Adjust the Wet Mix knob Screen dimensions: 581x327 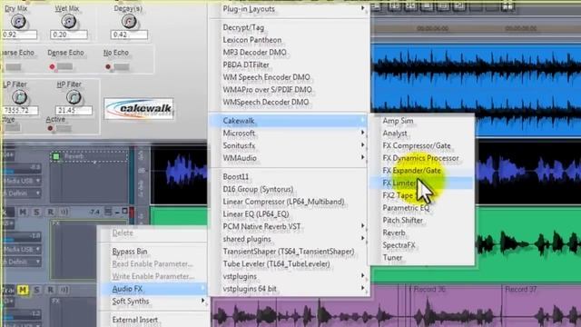pos(69,22)
